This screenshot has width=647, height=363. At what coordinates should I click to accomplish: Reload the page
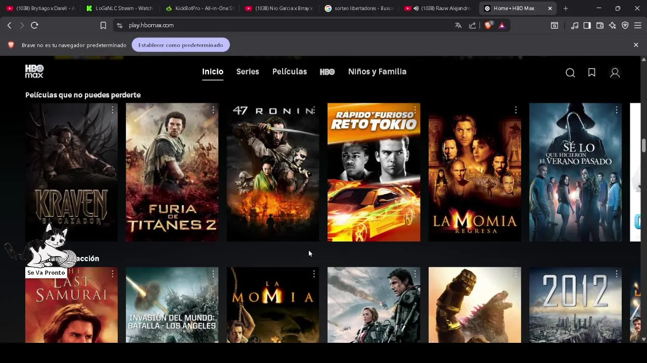(x=34, y=25)
